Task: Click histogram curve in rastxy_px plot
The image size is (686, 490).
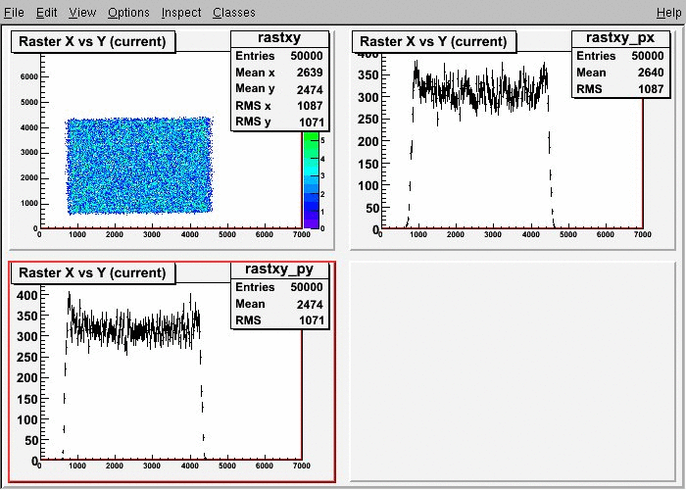Action: 480,92
